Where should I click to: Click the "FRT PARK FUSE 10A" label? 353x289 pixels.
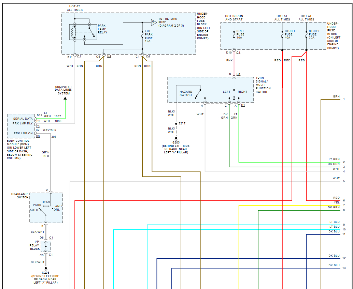tap(149, 36)
